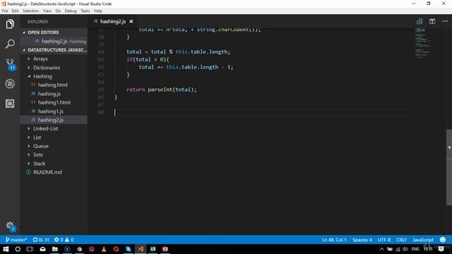Close the hashing2.js editor tab

coord(131,21)
